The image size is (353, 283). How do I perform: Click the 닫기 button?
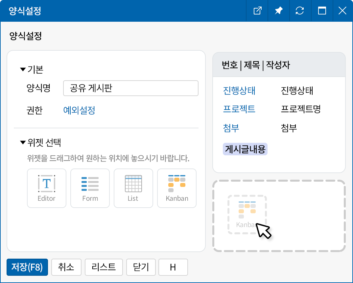141,267
